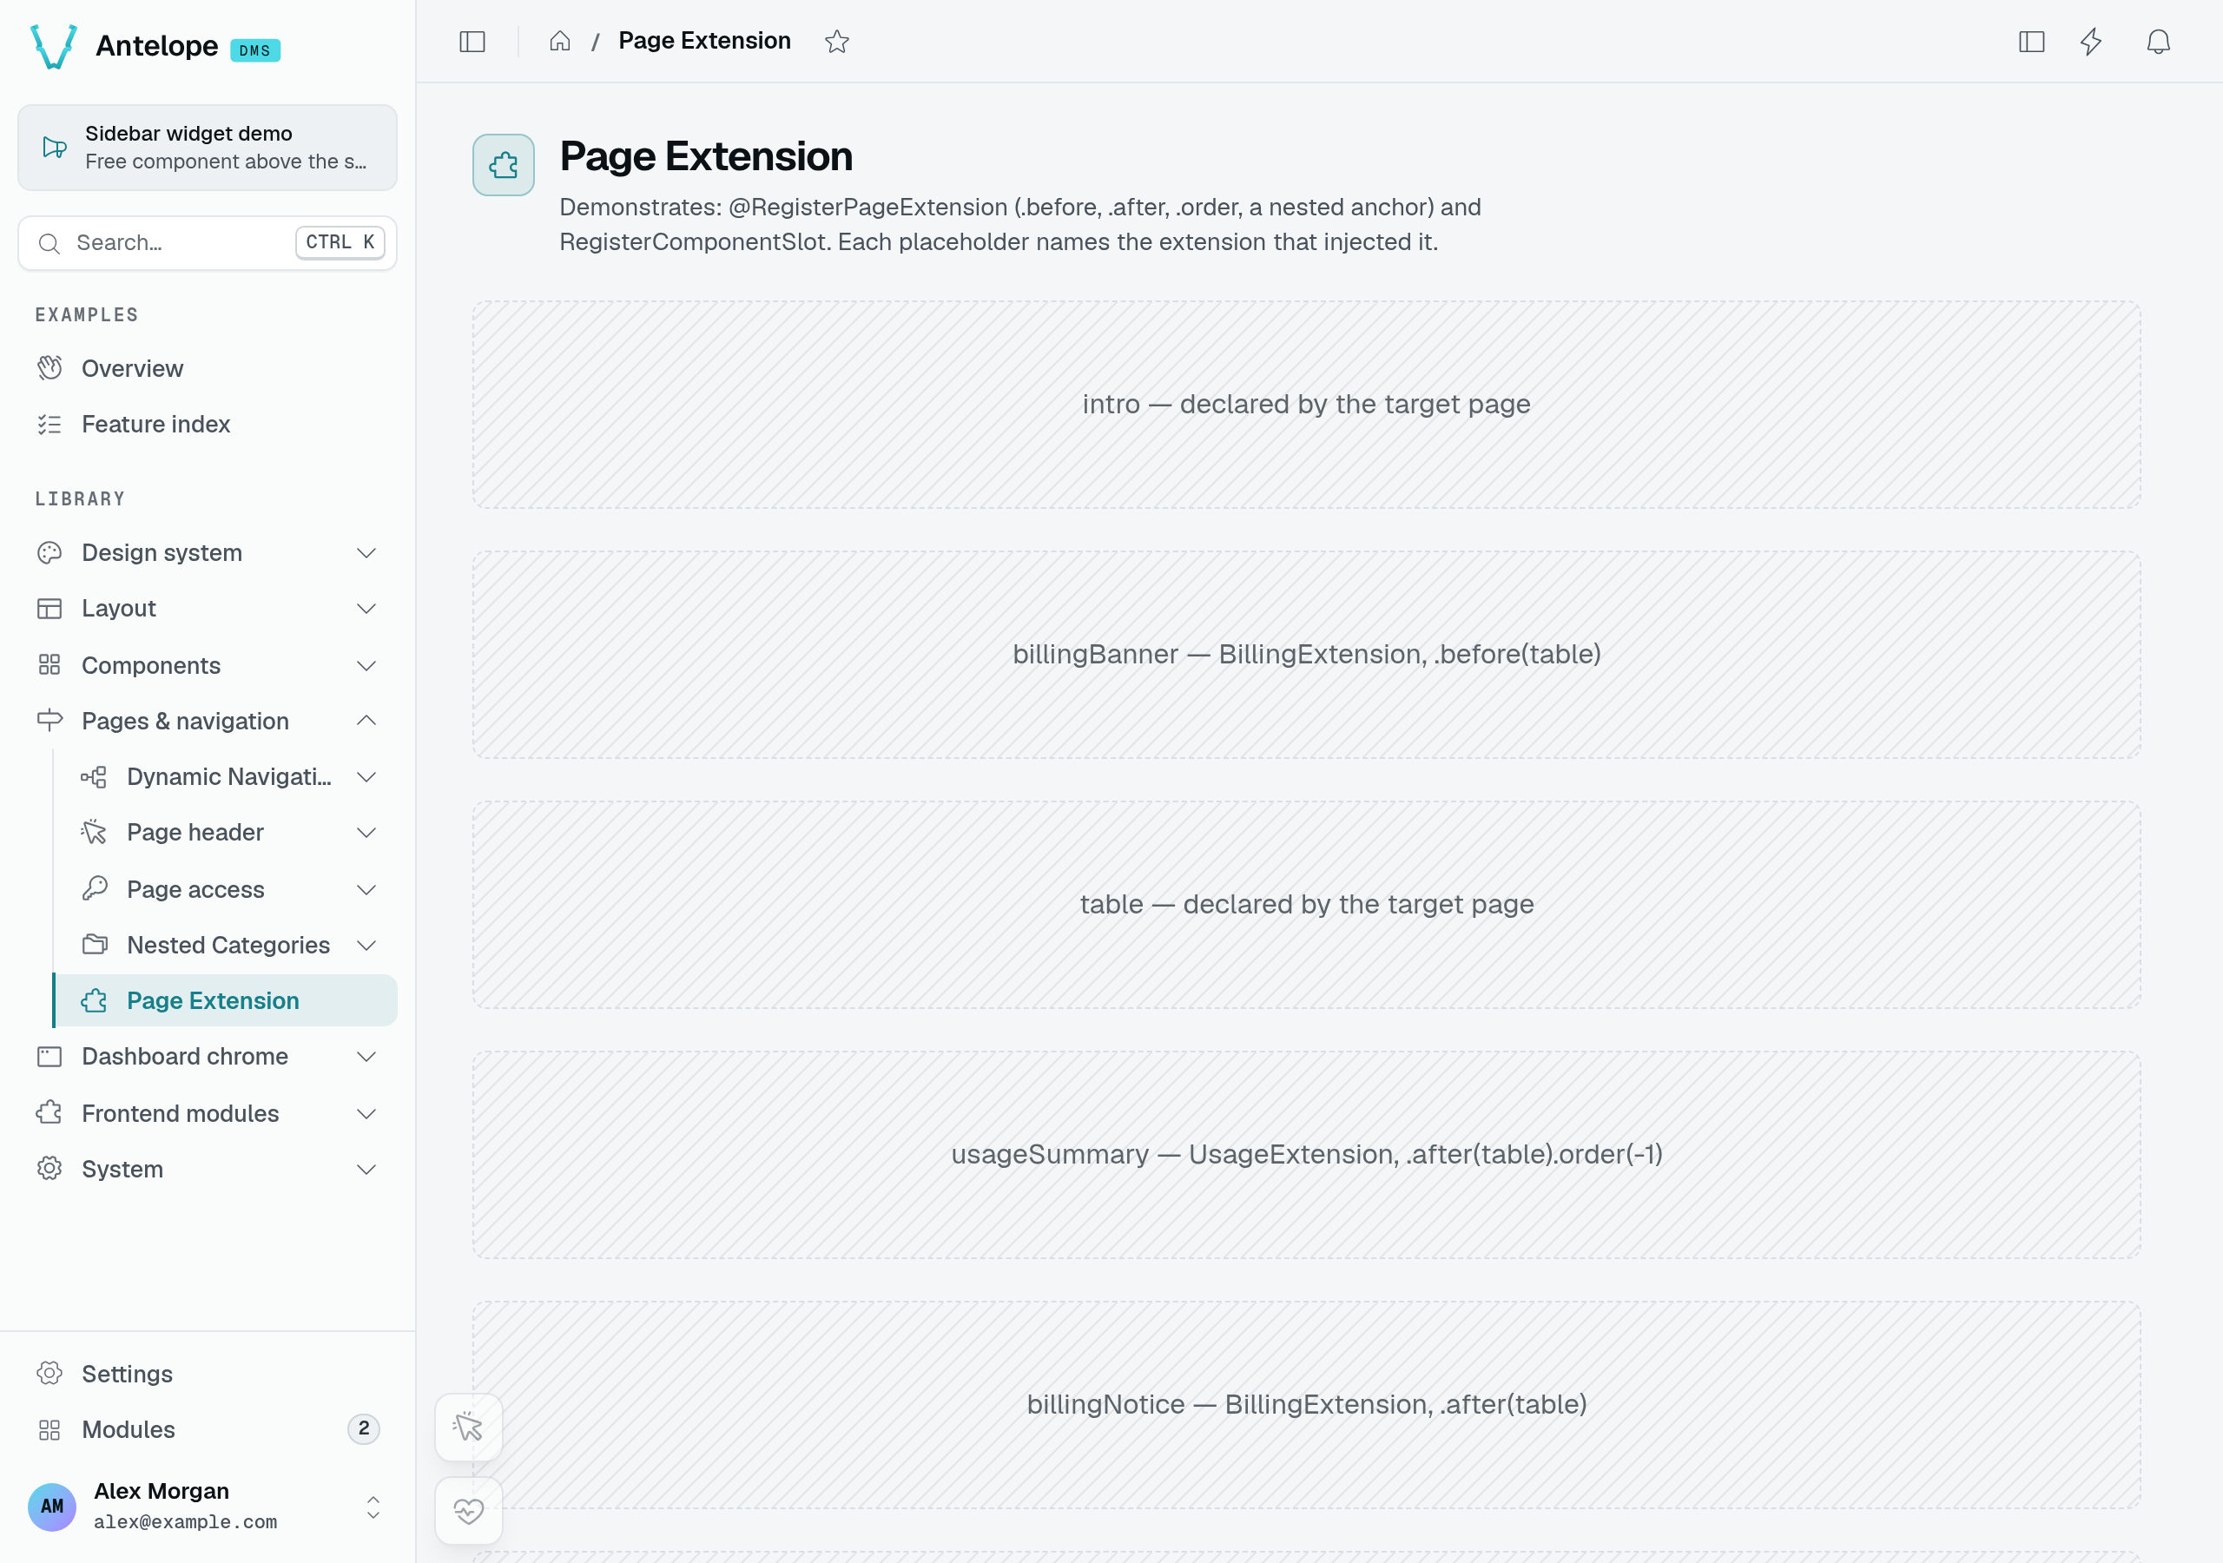Open notifications bell
Image resolution: width=2223 pixels, height=1563 pixels.
click(x=2158, y=42)
